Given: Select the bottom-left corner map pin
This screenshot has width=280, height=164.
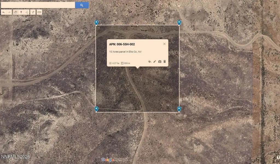Looking at the screenshot, I should (x=96, y=109).
